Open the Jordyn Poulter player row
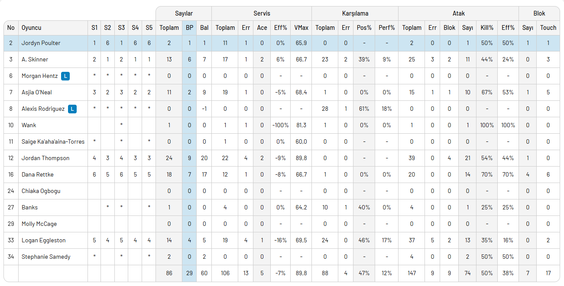The width and height of the screenshot is (564, 286). [x=282, y=43]
